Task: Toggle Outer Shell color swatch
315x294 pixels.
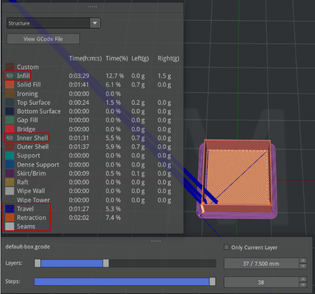Action: 10,147
